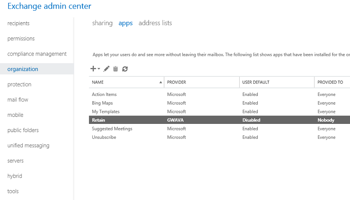This screenshot has width=350, height=200.
Task: Sort by the PROVIDER column header
Action: click(x=177, y=82)
